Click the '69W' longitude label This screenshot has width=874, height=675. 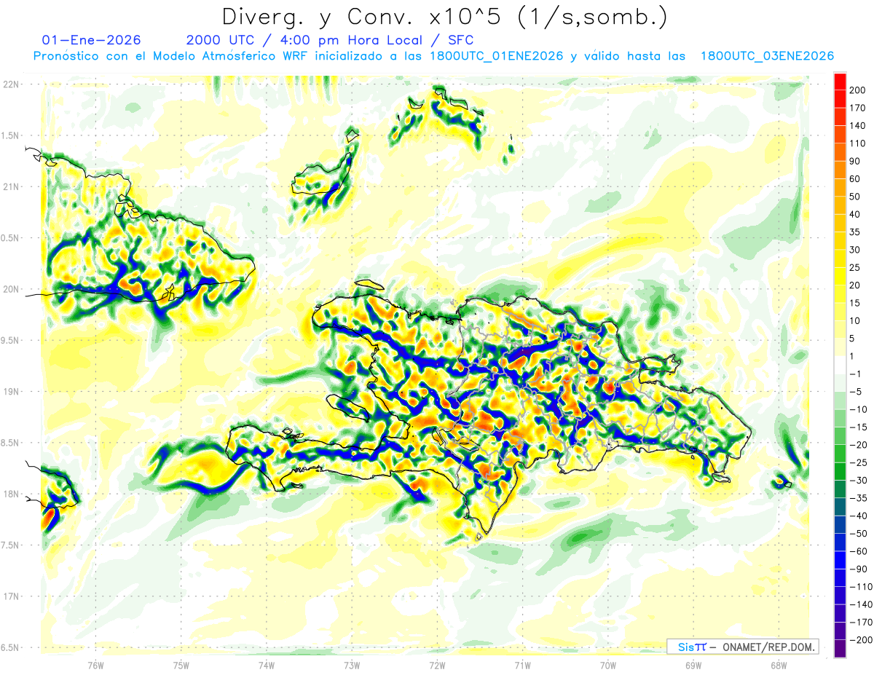[693, 666]
